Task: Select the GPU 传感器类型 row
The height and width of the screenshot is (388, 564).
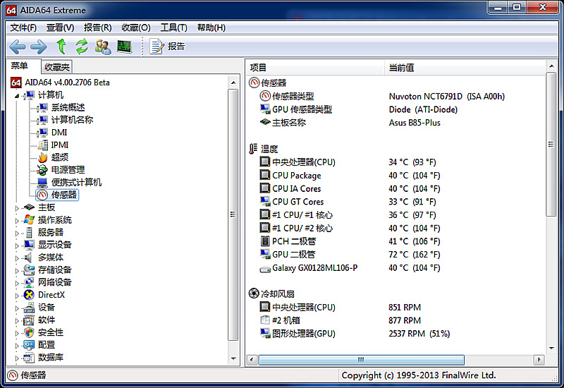Action: [396, 109]
